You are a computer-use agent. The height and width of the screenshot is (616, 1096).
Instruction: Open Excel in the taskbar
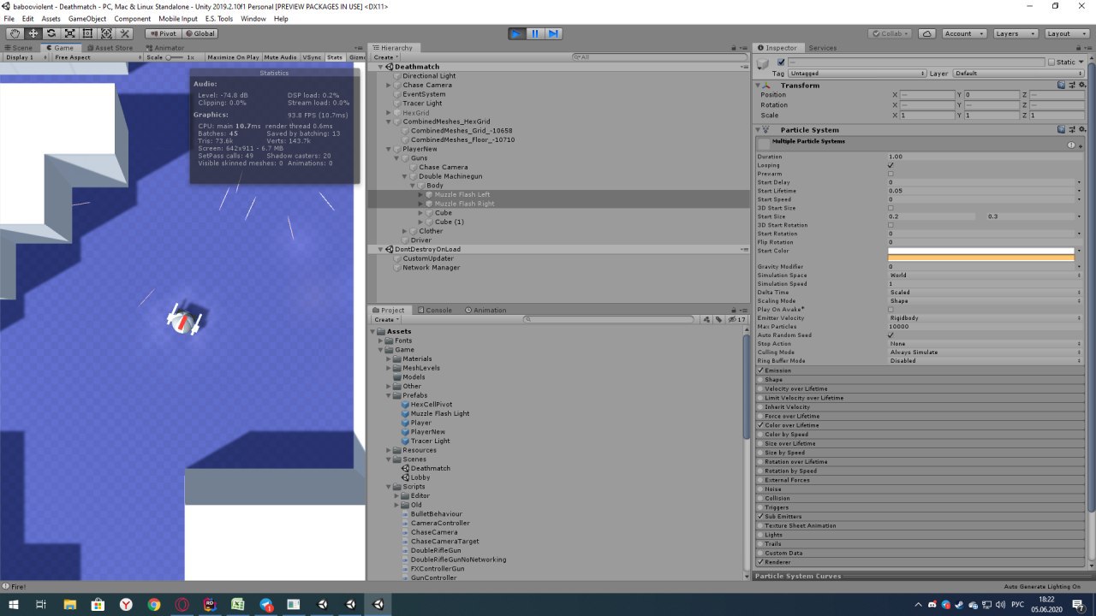tap(238, 604)
